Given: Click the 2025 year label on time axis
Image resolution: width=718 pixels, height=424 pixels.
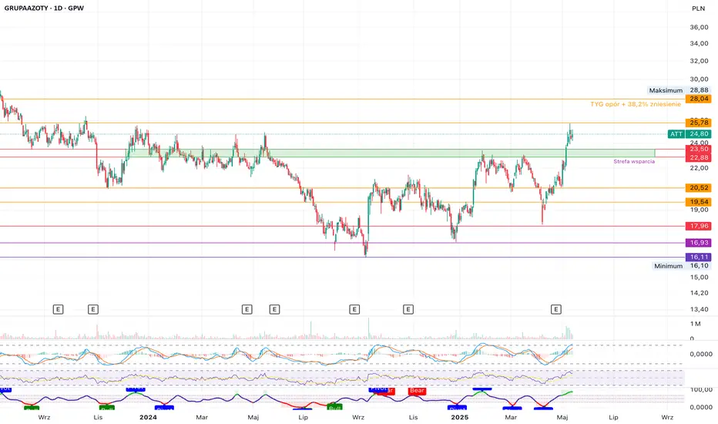Looking at the screenshot, I should point(460,417).
